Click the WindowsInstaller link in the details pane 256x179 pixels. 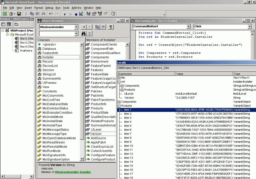(x=67, y=172)
